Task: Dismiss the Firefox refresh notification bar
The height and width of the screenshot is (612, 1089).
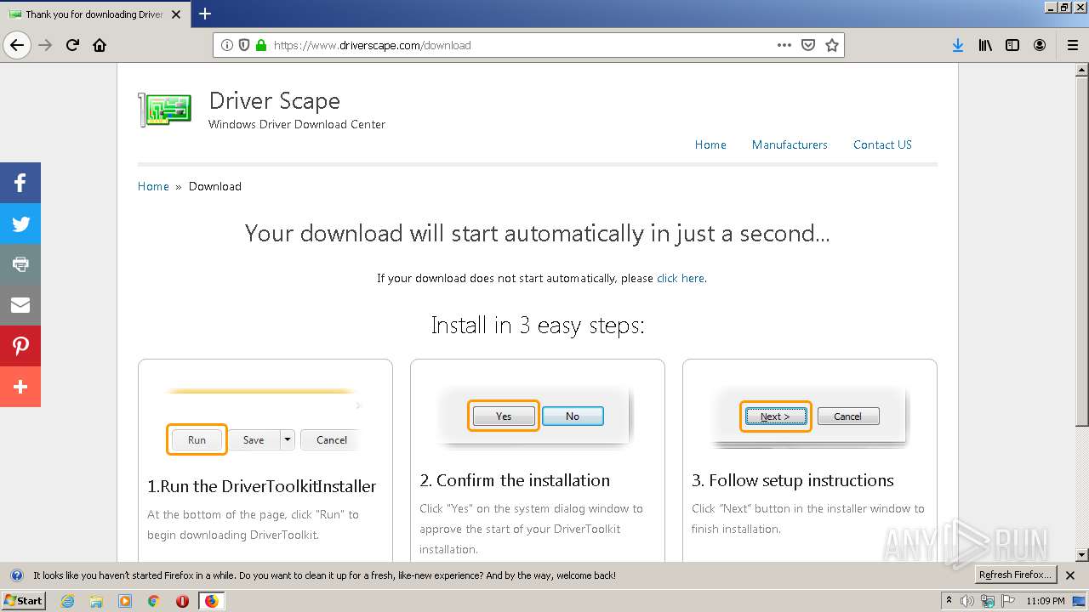Action: [x=1070, y=575]
